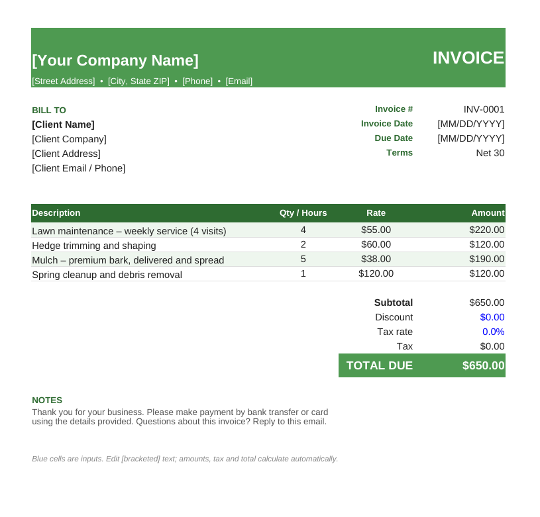Select the [City, State ZIP] placeholder
Screen dimensions: 540x517
(x=138, y=81)
